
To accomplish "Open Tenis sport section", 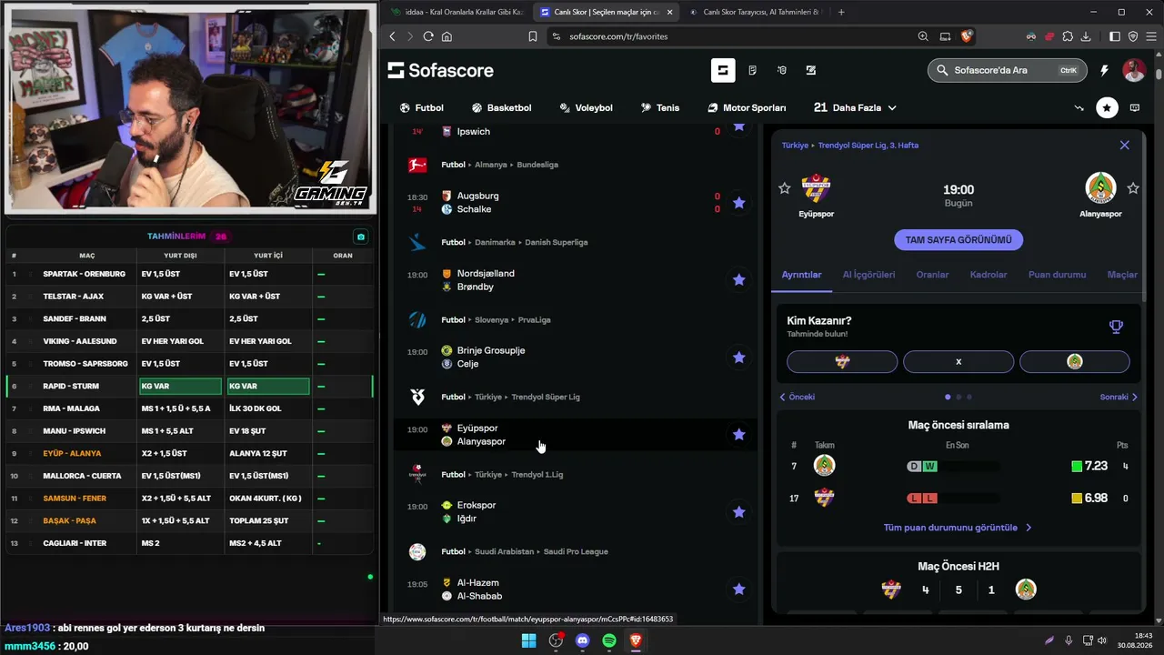I will pos(660,107).
